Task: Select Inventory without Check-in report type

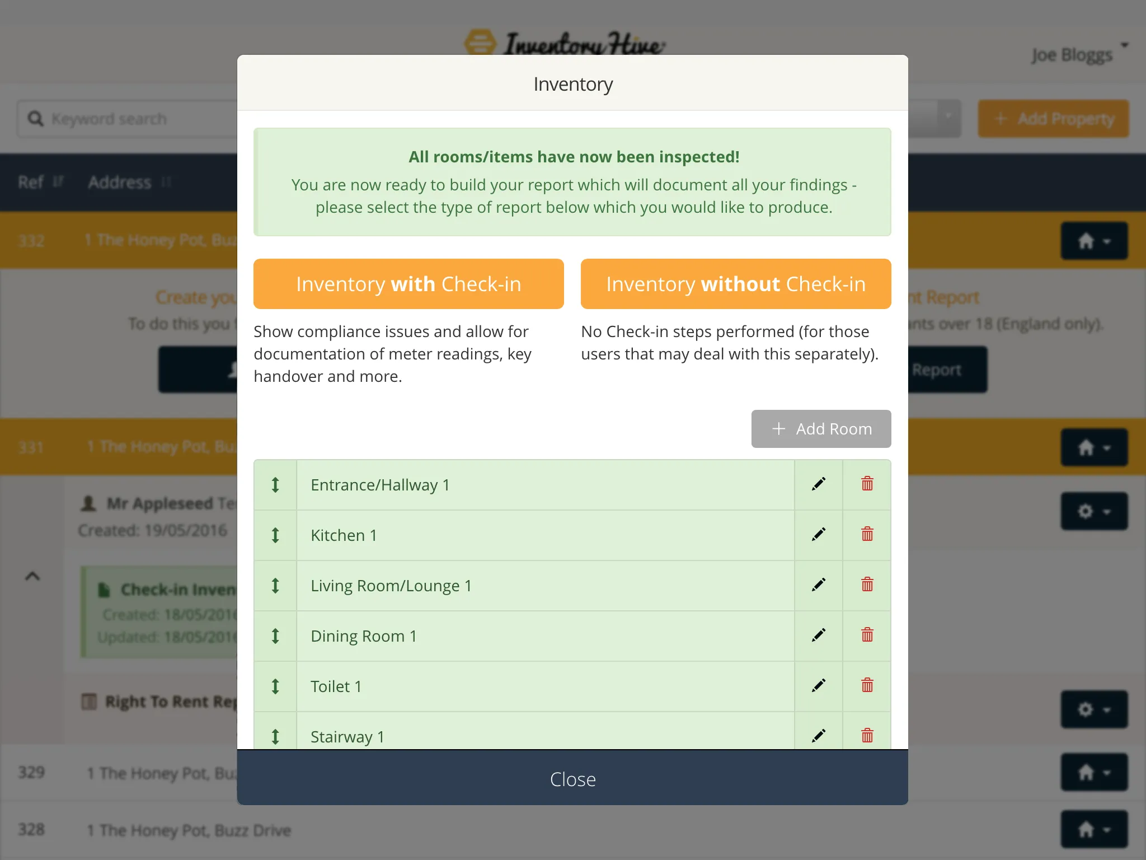Action: click(x=736, y=283)
